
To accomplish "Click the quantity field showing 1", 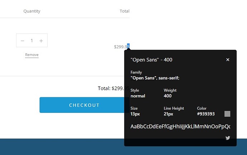I will point(32,41).
